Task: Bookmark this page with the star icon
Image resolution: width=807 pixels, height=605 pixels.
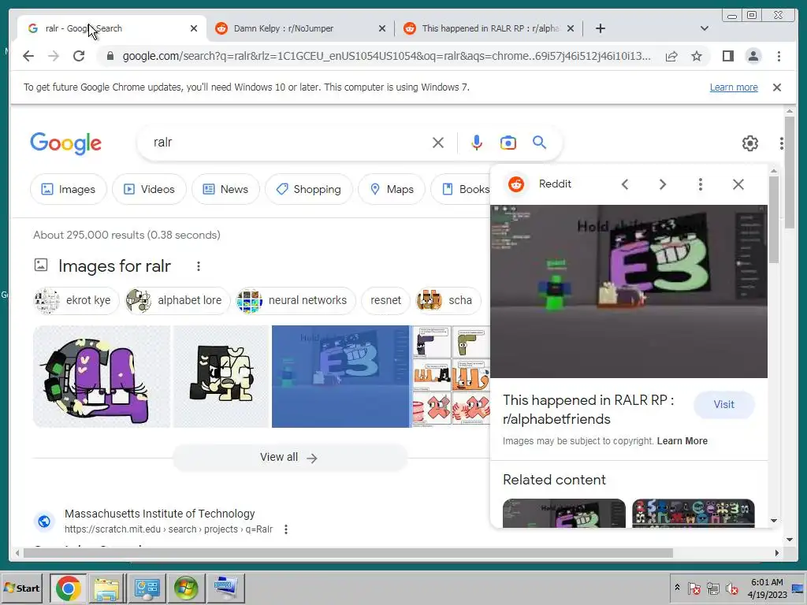Action: pyautogui.click(x=697, y=56)
